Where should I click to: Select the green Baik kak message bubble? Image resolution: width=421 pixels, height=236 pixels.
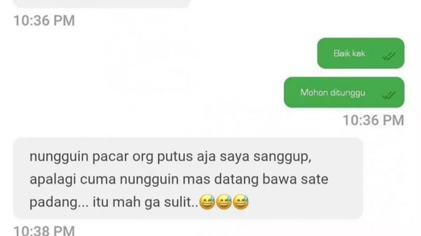pos(361,53)
